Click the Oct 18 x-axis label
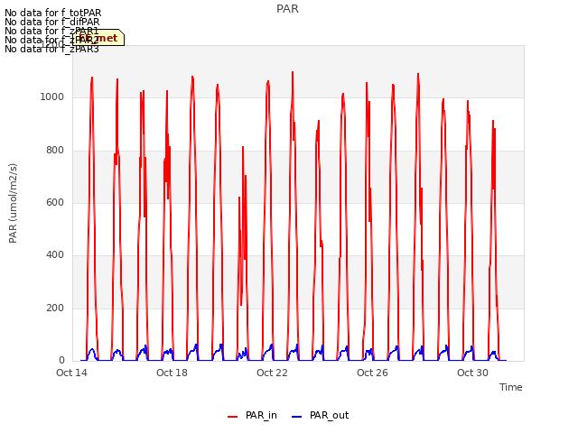The image size is (578, 433). click(172, 373)
